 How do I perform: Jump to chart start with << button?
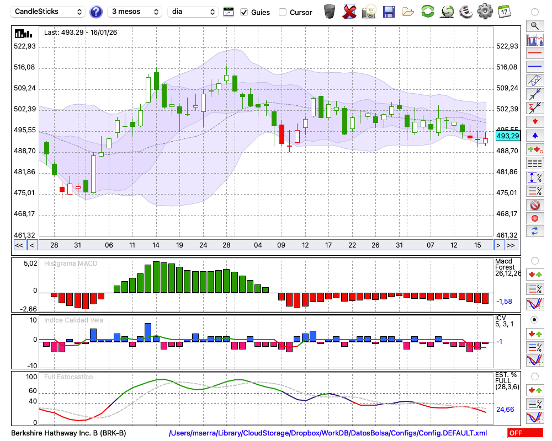click(x=19, y=245)
